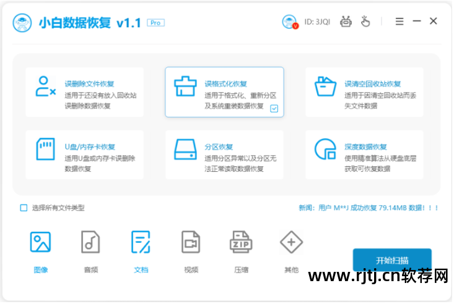Click the 小白数据恢复 app logo

coord(22,22)
